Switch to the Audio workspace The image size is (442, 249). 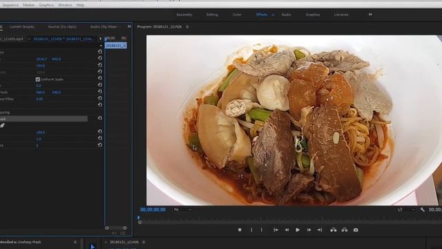[287, 15]
